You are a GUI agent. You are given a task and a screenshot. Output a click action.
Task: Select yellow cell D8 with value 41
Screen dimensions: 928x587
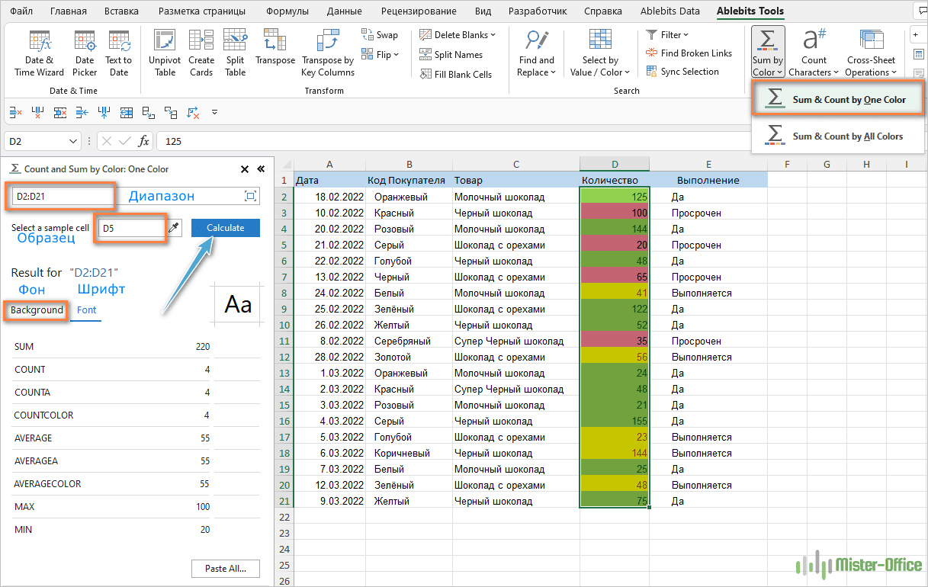[x=615, y=293]
